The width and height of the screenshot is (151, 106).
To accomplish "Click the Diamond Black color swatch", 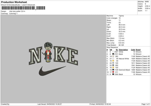I will click(113, 70).
